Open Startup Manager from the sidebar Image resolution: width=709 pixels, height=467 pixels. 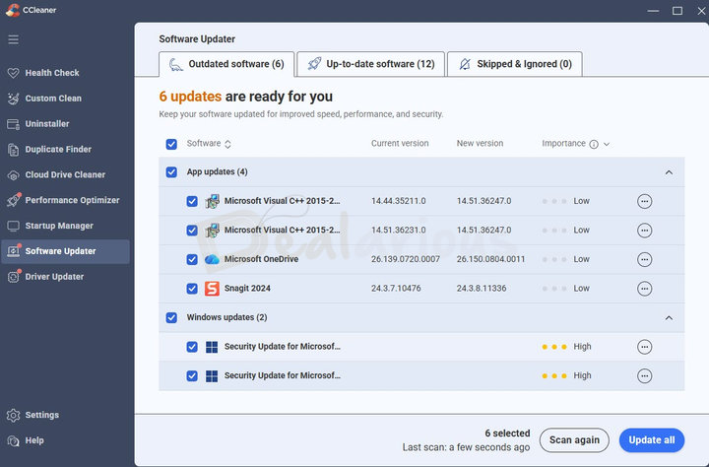pos(66,226)
